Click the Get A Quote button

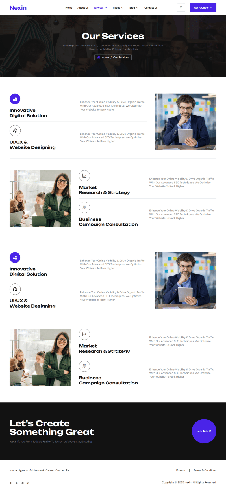pos(203,7)
